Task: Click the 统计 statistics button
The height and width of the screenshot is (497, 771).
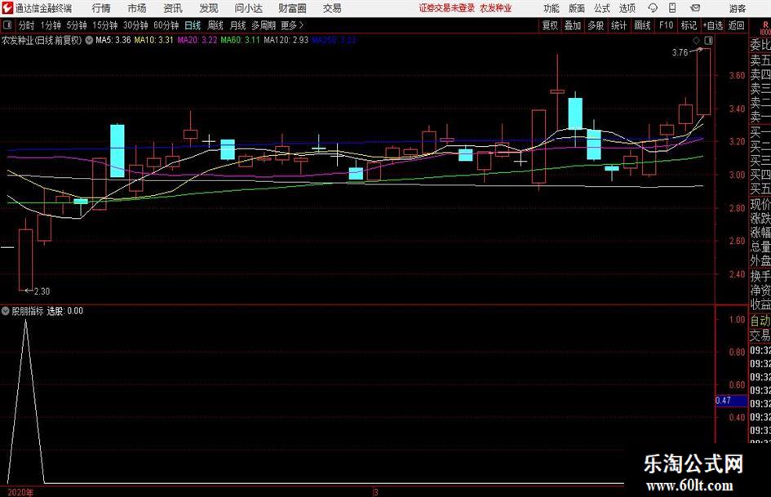Action: pyautogui.click(x=618, y=25)
